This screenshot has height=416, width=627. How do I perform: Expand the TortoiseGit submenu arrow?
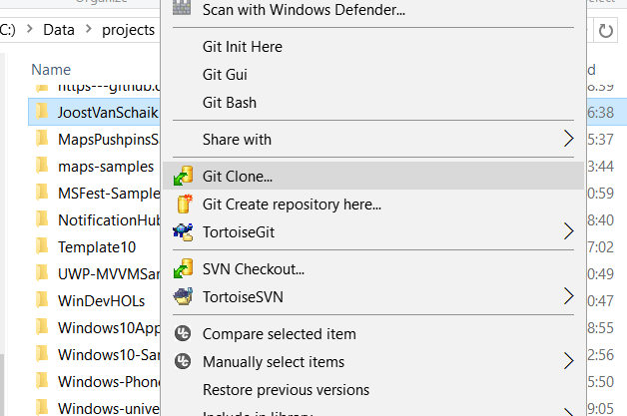point(569,232)
